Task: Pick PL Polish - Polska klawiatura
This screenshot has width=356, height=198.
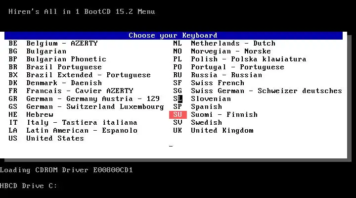Action: [240, 59]
